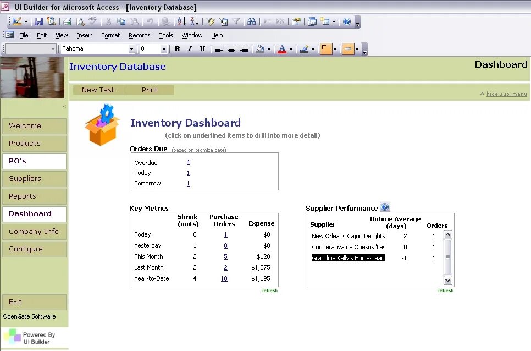The width and height of the screenshot is (531, 351).
Task: Toggle Underline formatting
Action: click(x=202, y=49)
